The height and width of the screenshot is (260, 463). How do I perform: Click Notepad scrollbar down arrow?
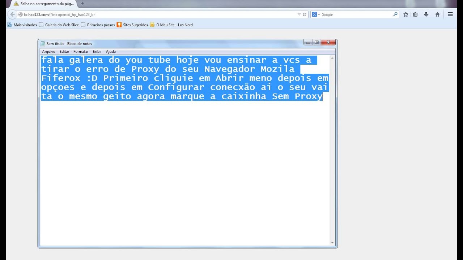coord(332,243)
